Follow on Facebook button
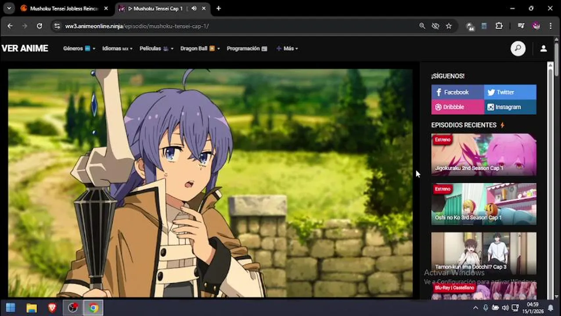Image resolution: width=561 pixels, height=316 pixels. click(457, 92)
